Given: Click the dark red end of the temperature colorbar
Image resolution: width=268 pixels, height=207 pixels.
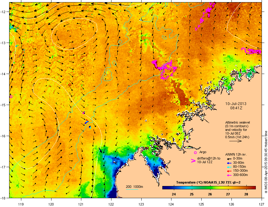Looking at the screenshot, I should point(254,188).
